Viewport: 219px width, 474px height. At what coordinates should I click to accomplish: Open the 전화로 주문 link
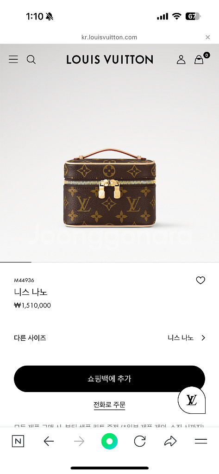pos(109,405)
